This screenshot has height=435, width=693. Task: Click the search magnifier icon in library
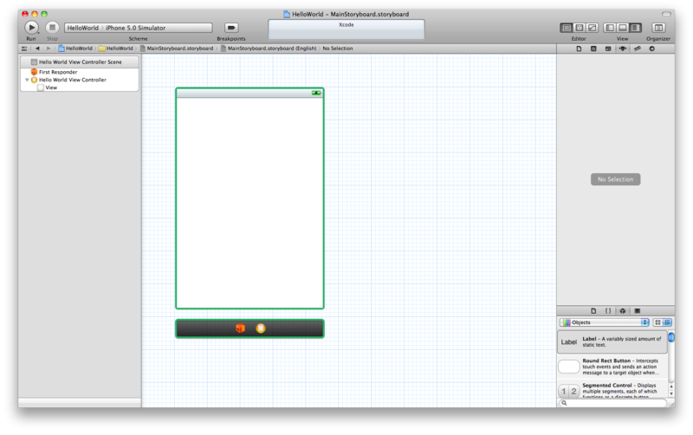pyautogui.click(x=564, y=403)
